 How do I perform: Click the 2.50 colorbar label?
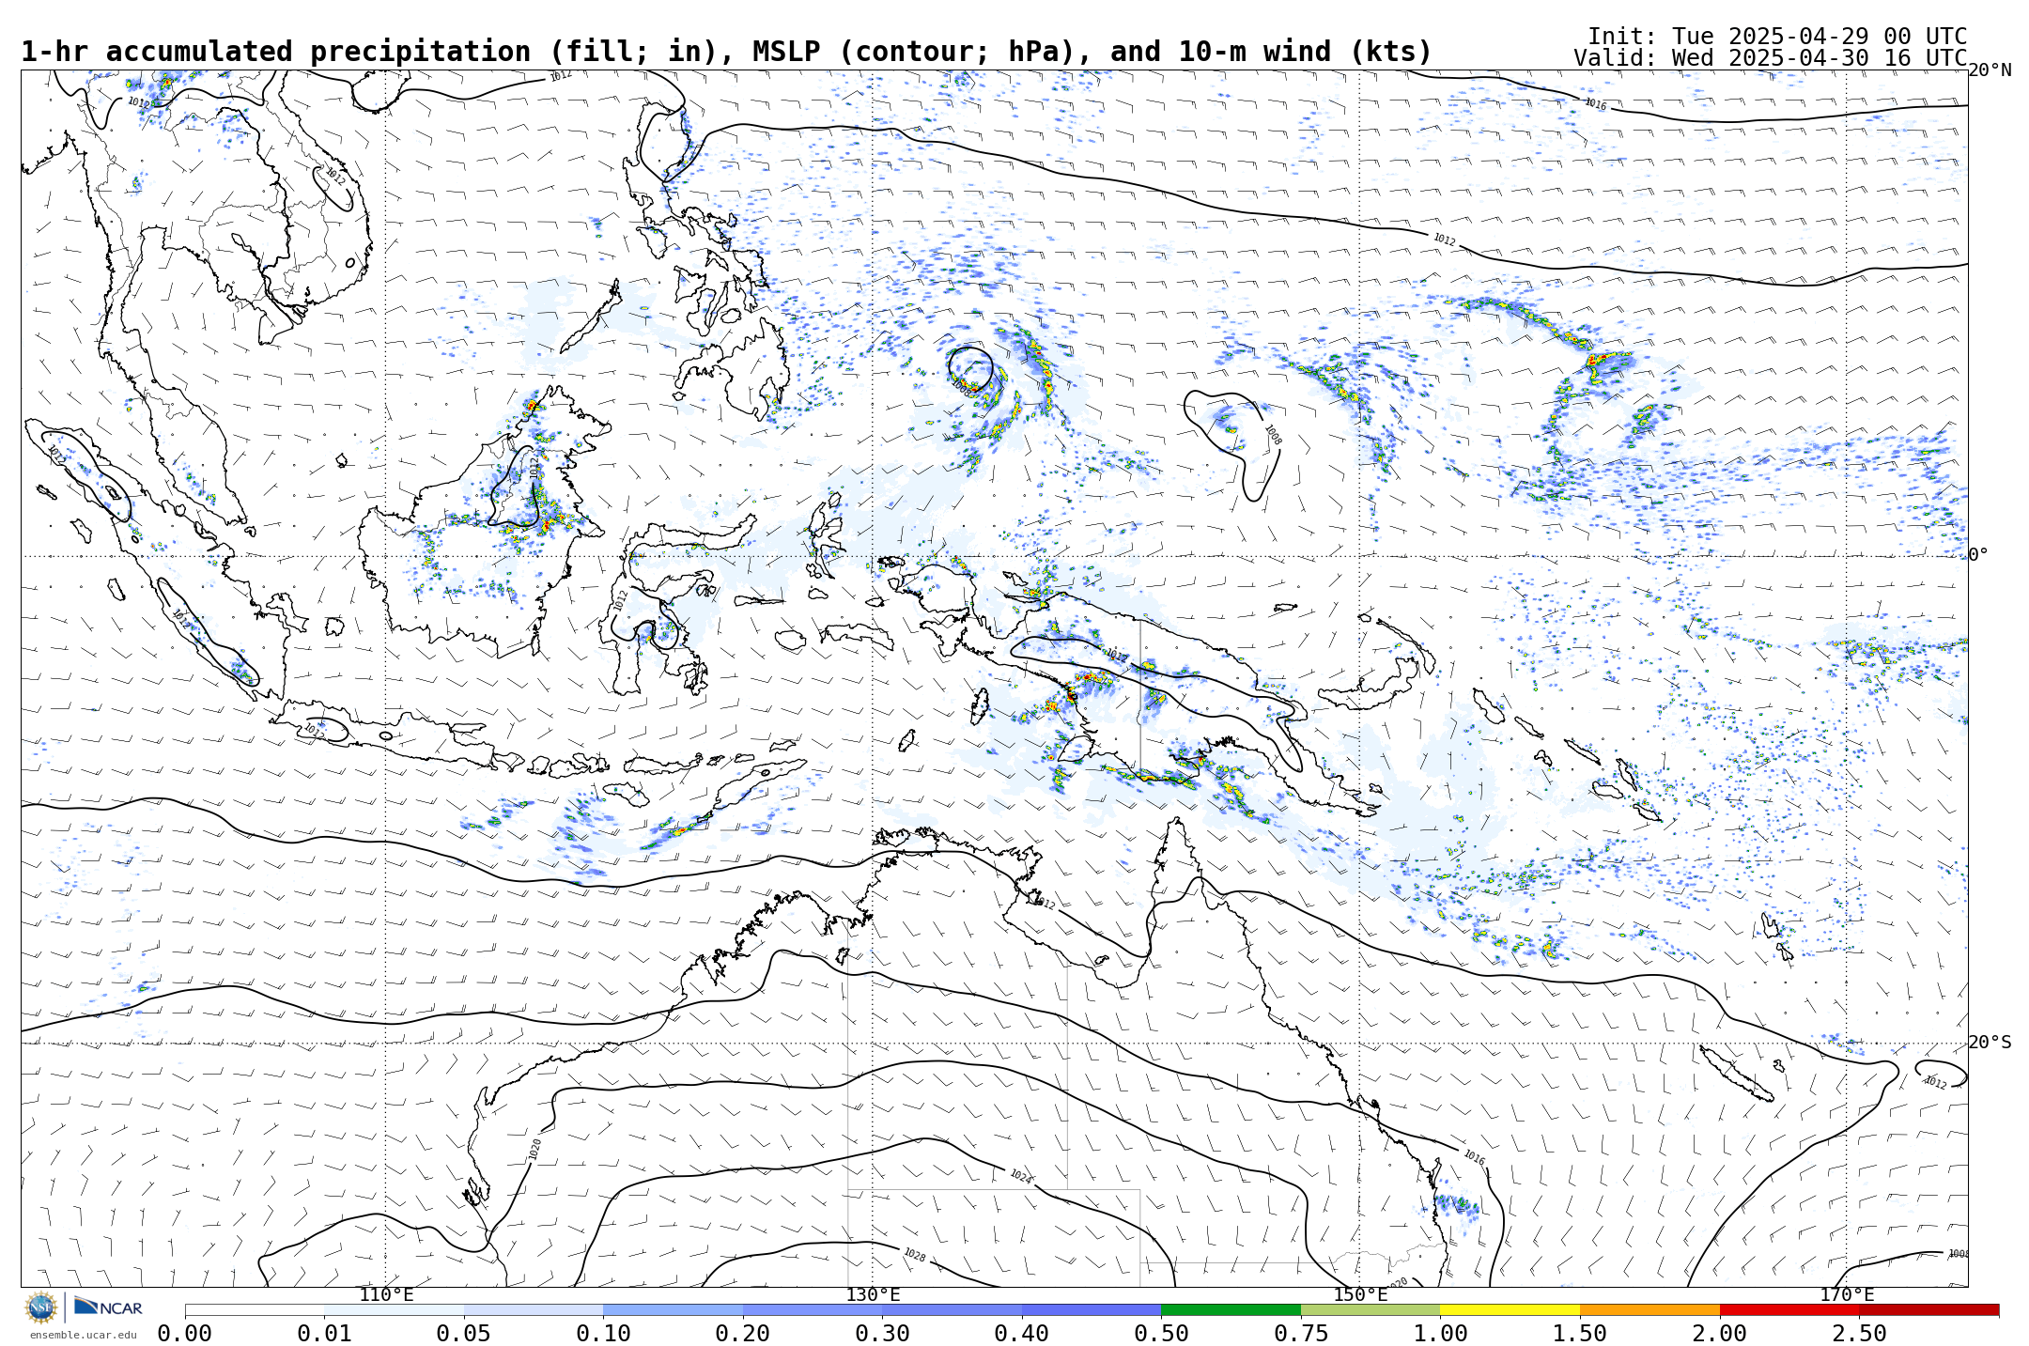(x=1859, y=1334)
